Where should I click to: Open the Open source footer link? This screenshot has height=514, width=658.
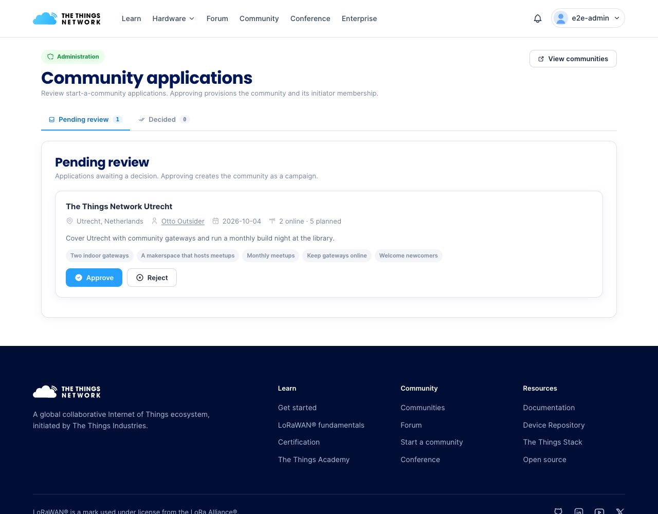click(544, 460)
